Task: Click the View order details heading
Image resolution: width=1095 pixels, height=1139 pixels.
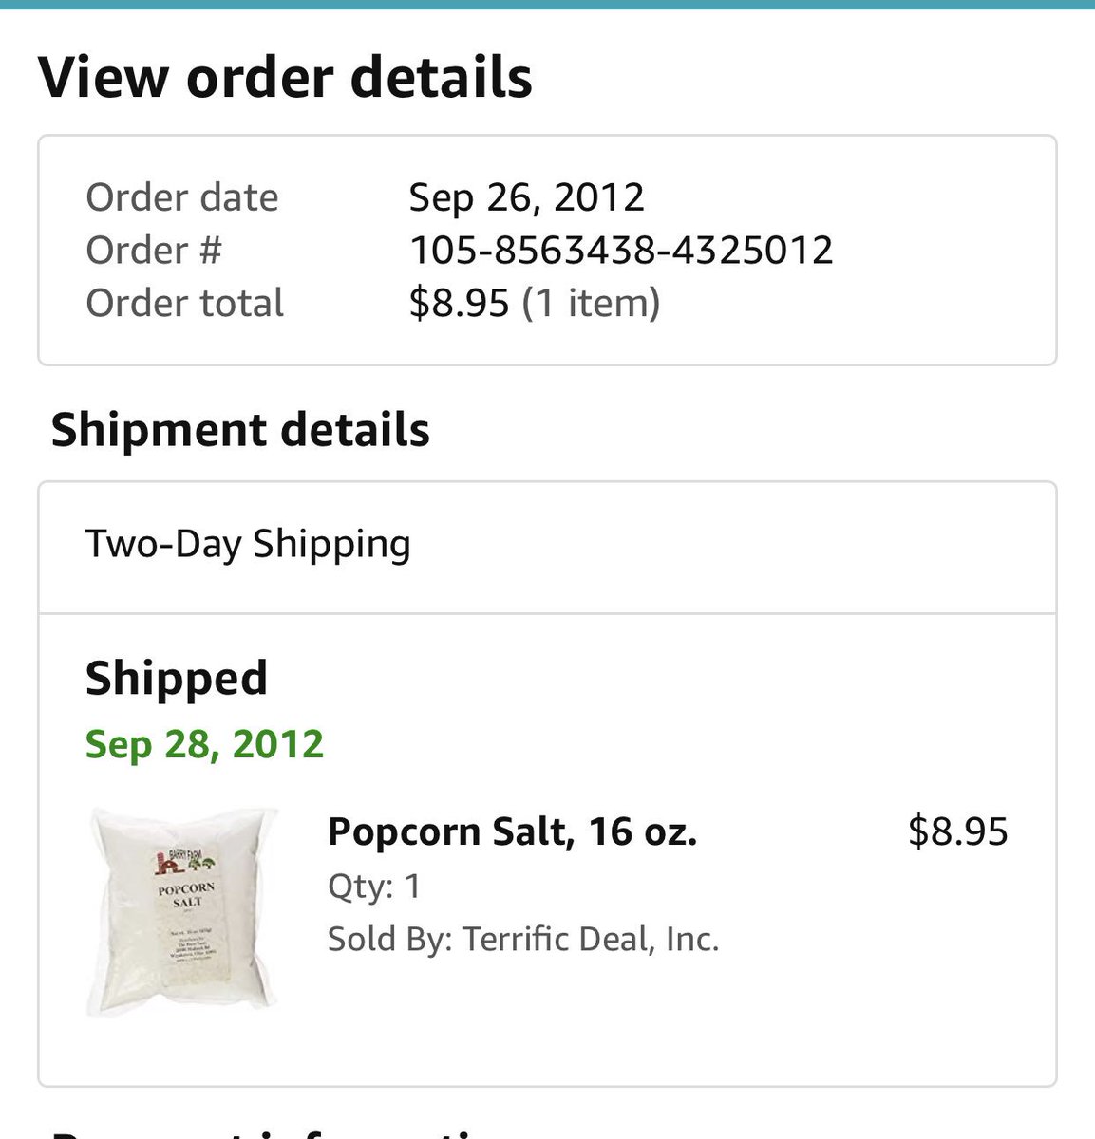Action: click(285, 78)
